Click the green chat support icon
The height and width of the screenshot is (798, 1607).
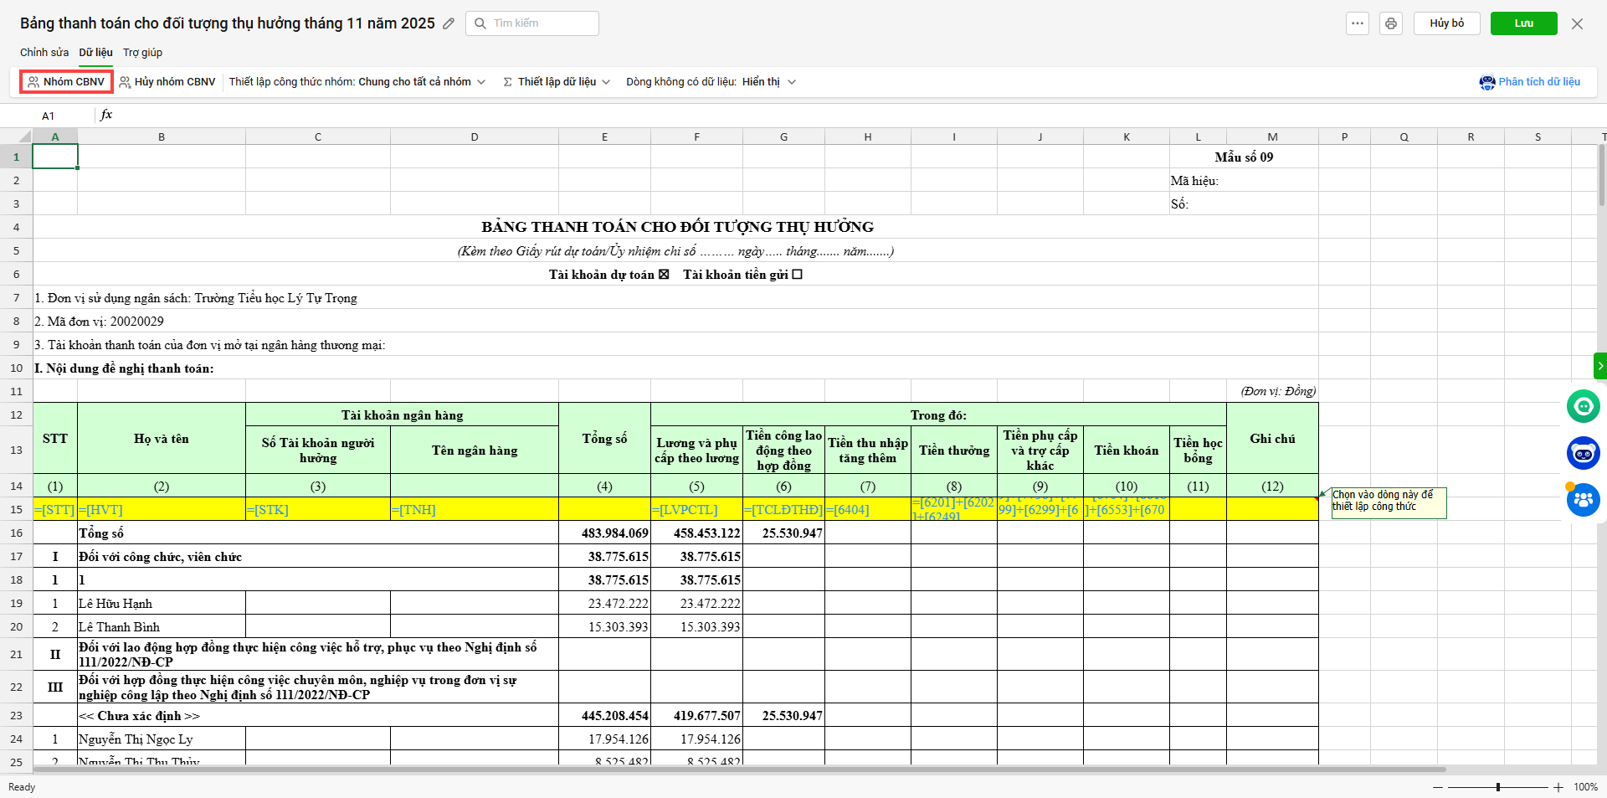(1583, 407)
